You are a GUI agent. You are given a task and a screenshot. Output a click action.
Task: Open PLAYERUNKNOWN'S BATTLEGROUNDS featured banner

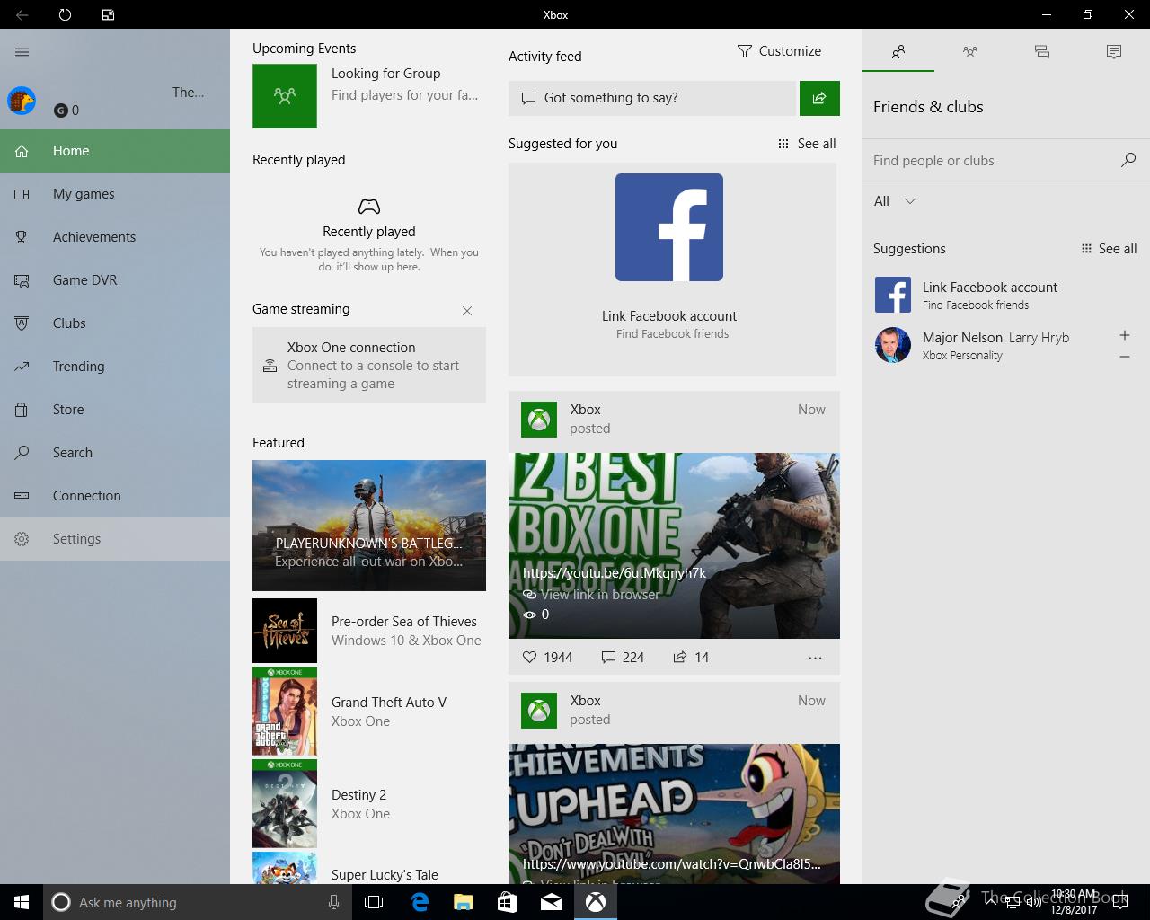pyautogui.click(x=369, y=526)
